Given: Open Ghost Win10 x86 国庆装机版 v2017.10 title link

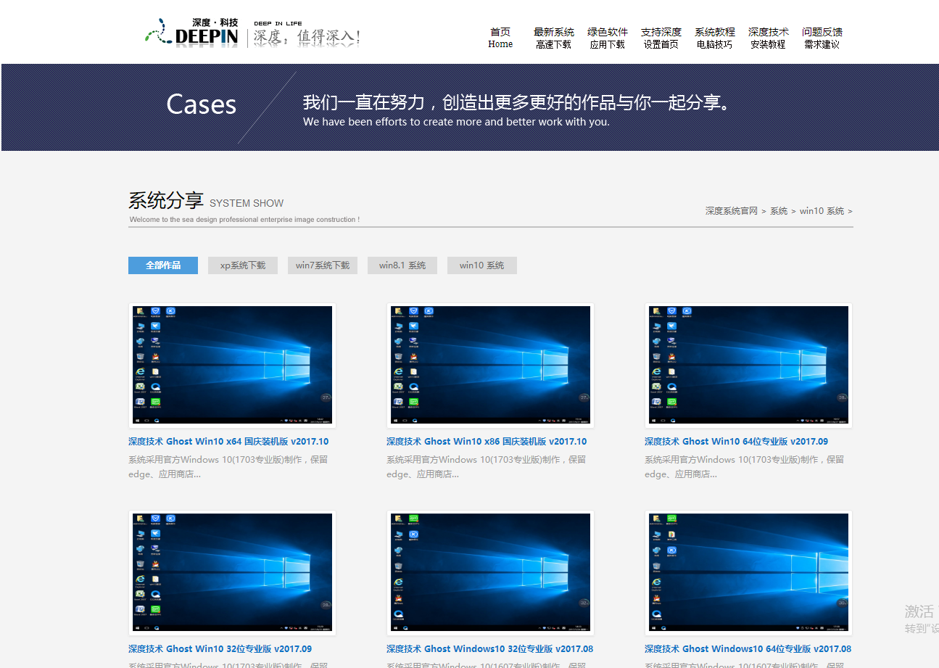Looking at the screenshot, I should coord(487,442).
